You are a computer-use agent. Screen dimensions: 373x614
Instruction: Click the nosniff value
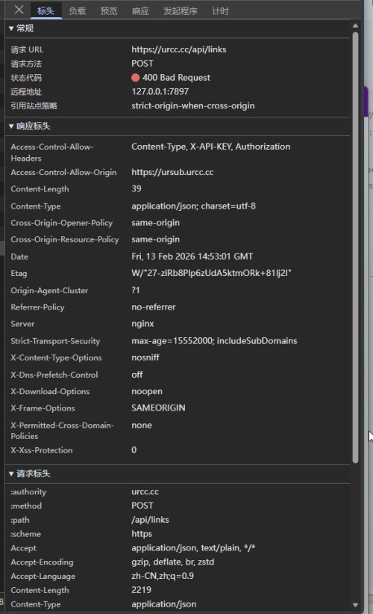click(x=145, y=357)
